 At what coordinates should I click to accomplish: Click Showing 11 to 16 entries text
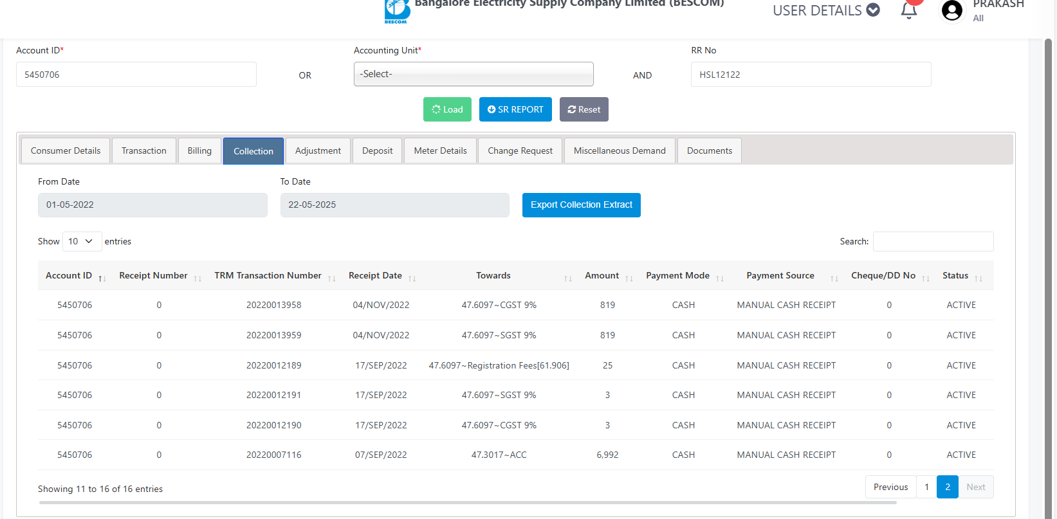pos(100,489)
